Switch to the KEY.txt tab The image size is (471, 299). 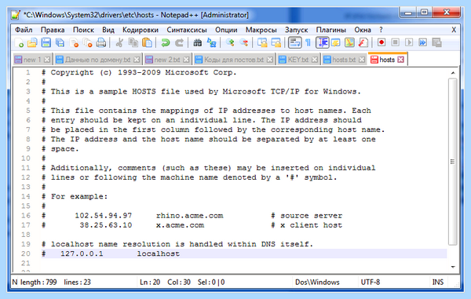[298, 60]
